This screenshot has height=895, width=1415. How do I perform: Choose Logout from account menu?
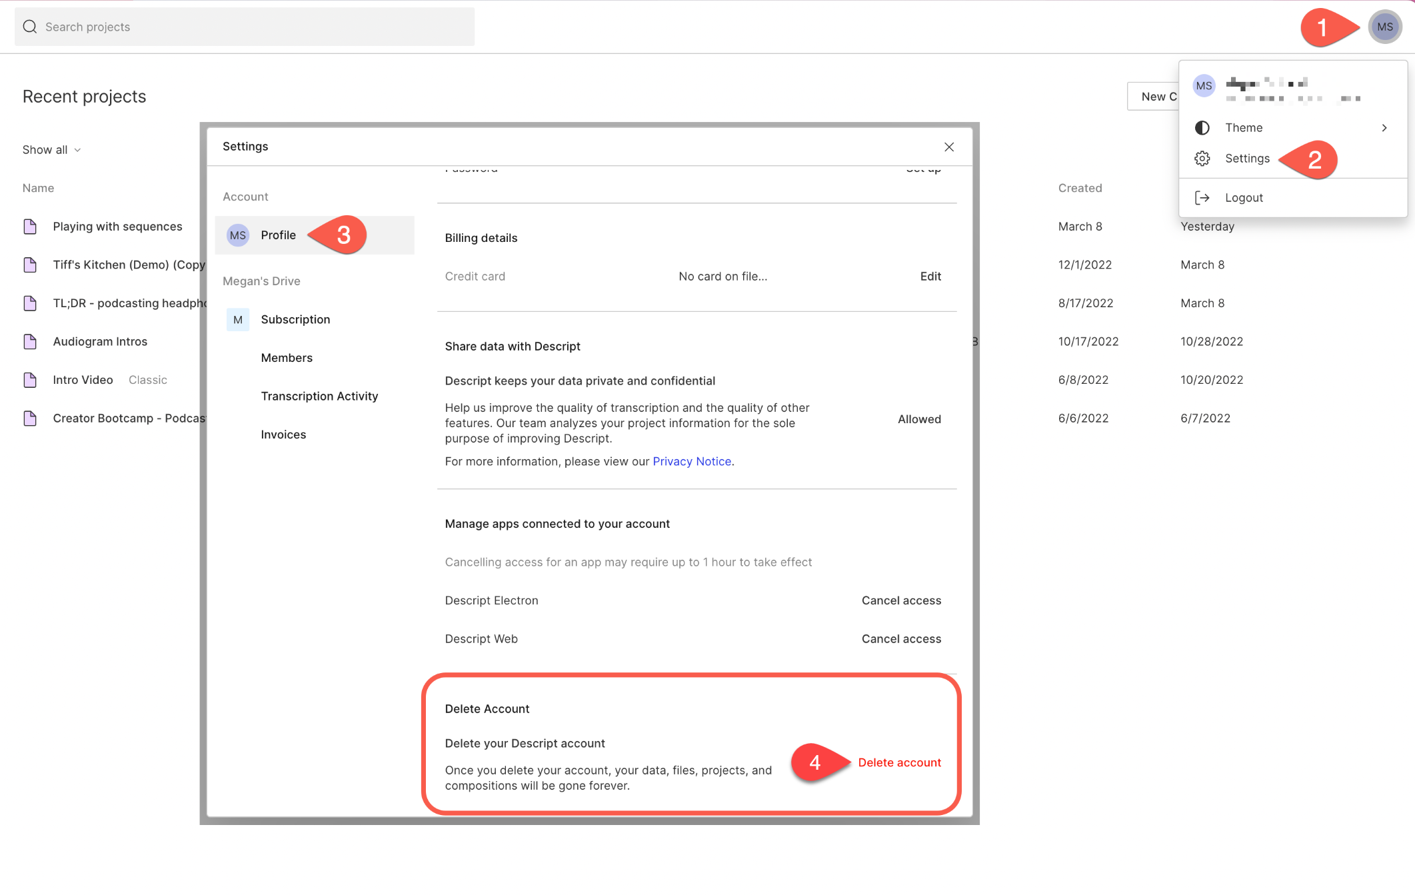coord(1244,197)
